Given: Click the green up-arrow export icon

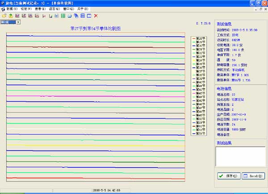Looking at the screenshot, I should (x=11, y=16).
